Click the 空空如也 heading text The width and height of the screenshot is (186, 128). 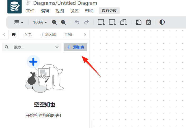tap(45, 104)
